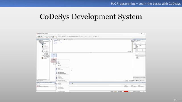Click Name value field in Properties

click(x=142, y=45)
